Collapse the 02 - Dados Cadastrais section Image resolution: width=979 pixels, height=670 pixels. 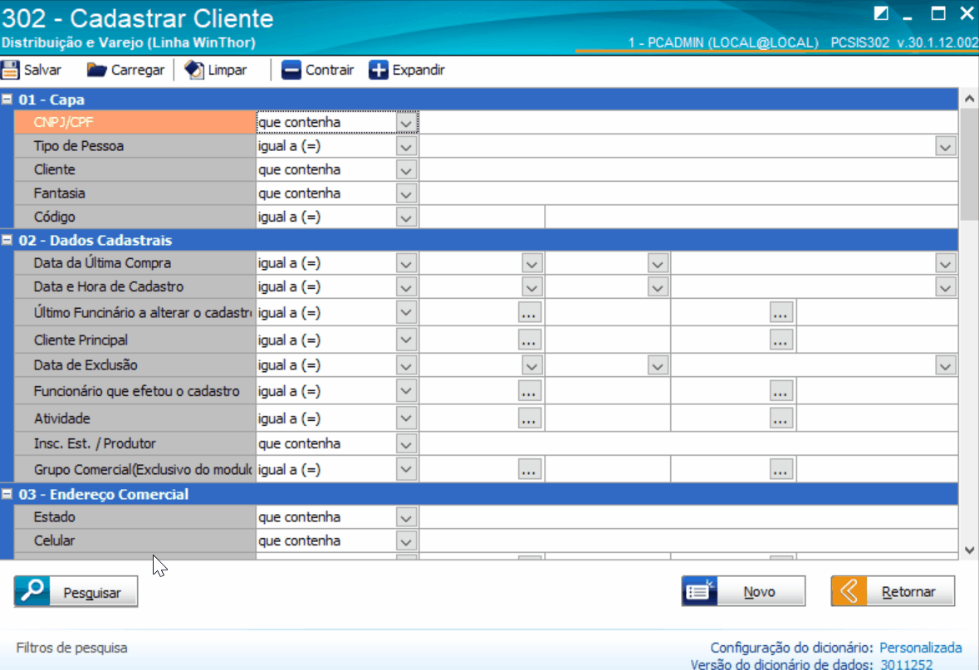(7, 240)
